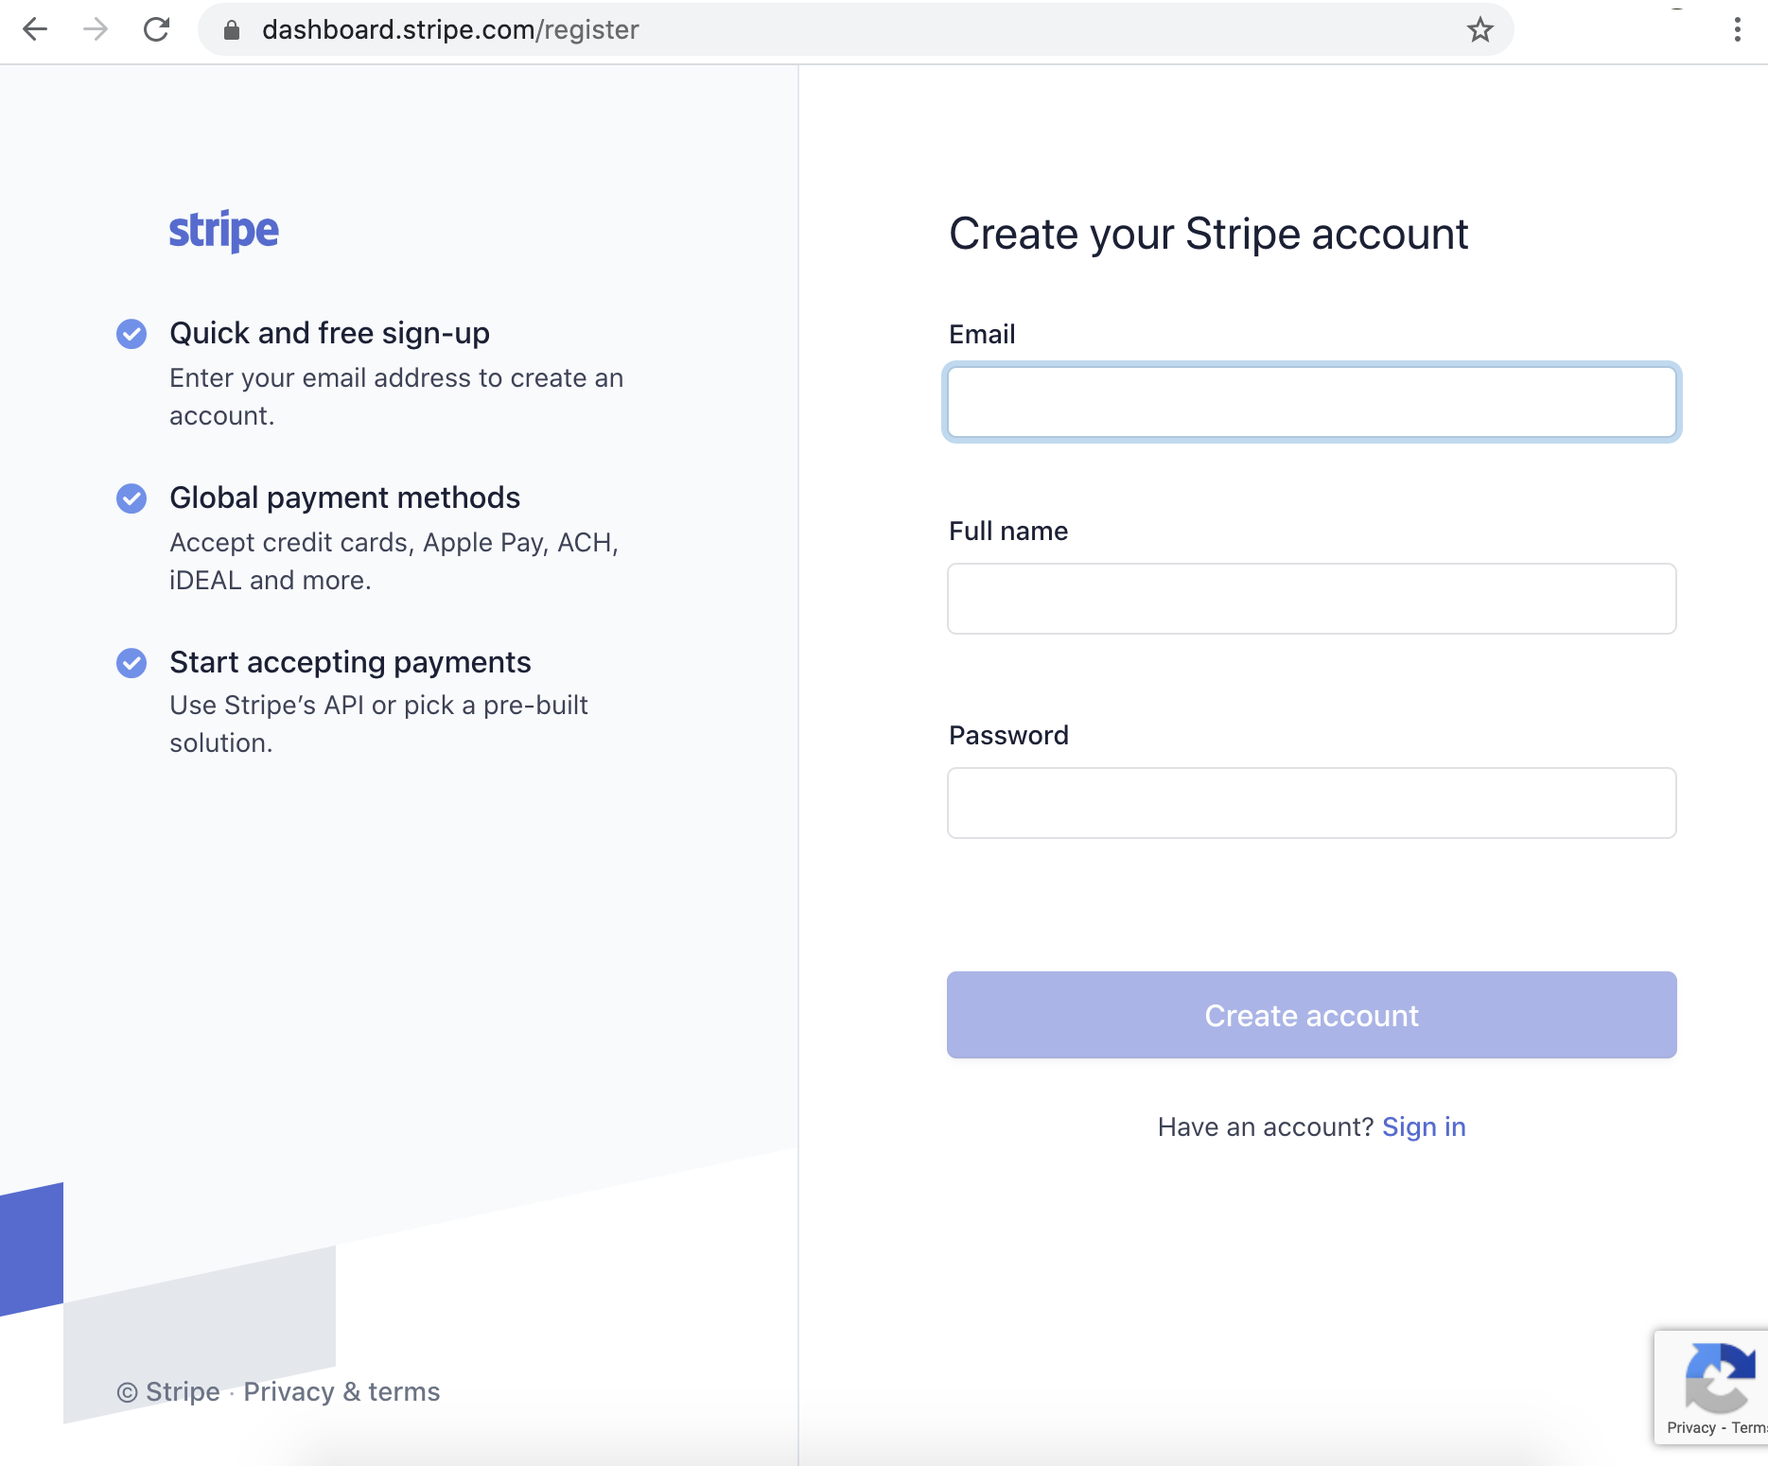
Task: Submit with the Create account button
Action: pos(1311,1015)
